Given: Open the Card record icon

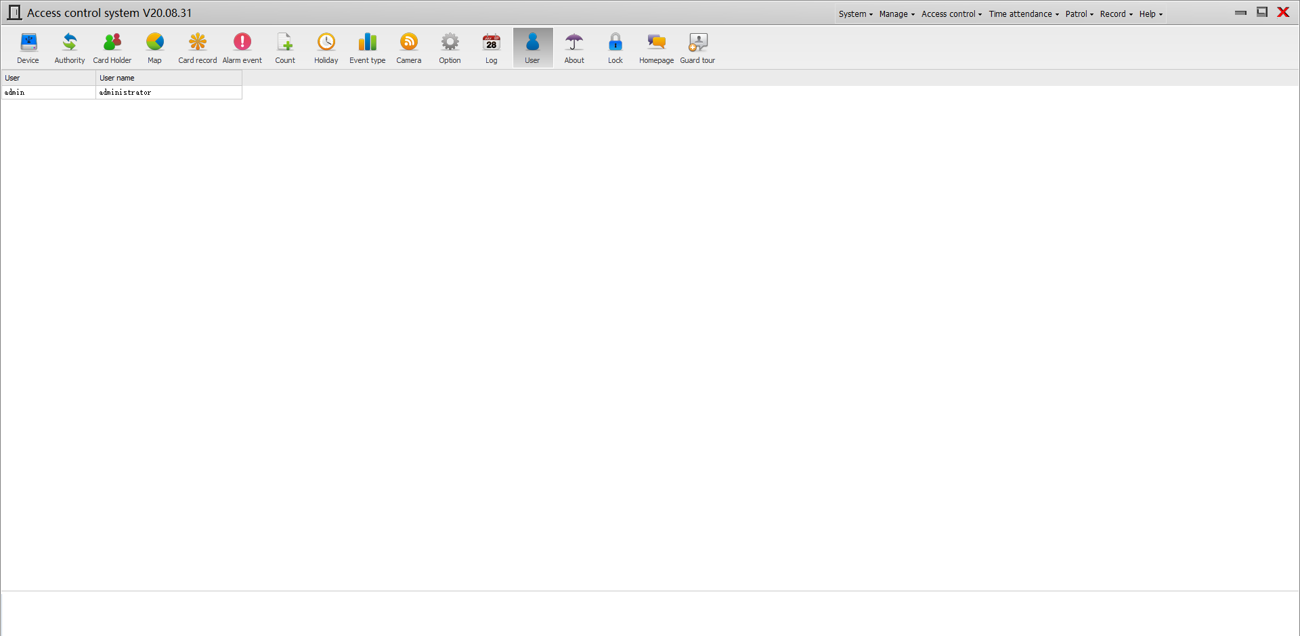Looking at the screenshot, I should (198, 47).
